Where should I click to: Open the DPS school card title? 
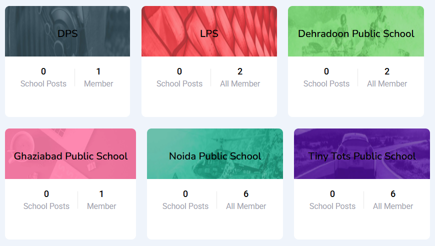tap(67, 34)
